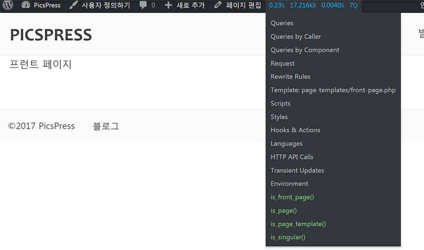Click the customize paintbrush icon
The height and width of the screenshot is (250, 424).
73,5
